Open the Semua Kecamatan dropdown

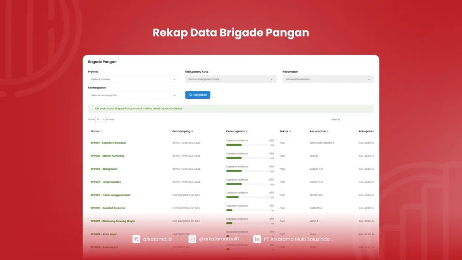328,79
